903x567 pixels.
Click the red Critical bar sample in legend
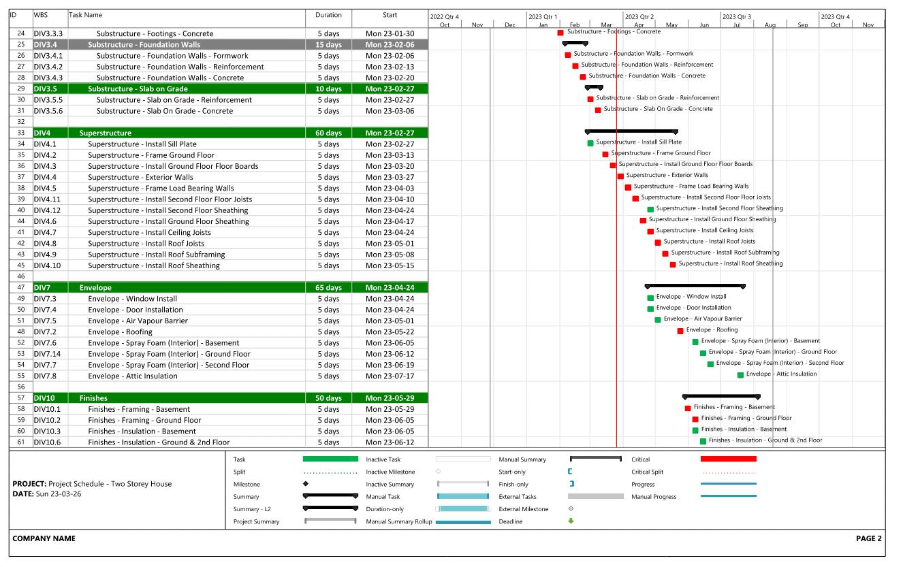point(729,459)
